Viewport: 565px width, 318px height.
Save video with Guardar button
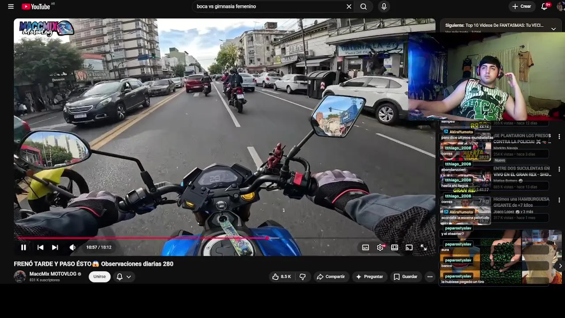pyautogui.click(x=405, y=276)
